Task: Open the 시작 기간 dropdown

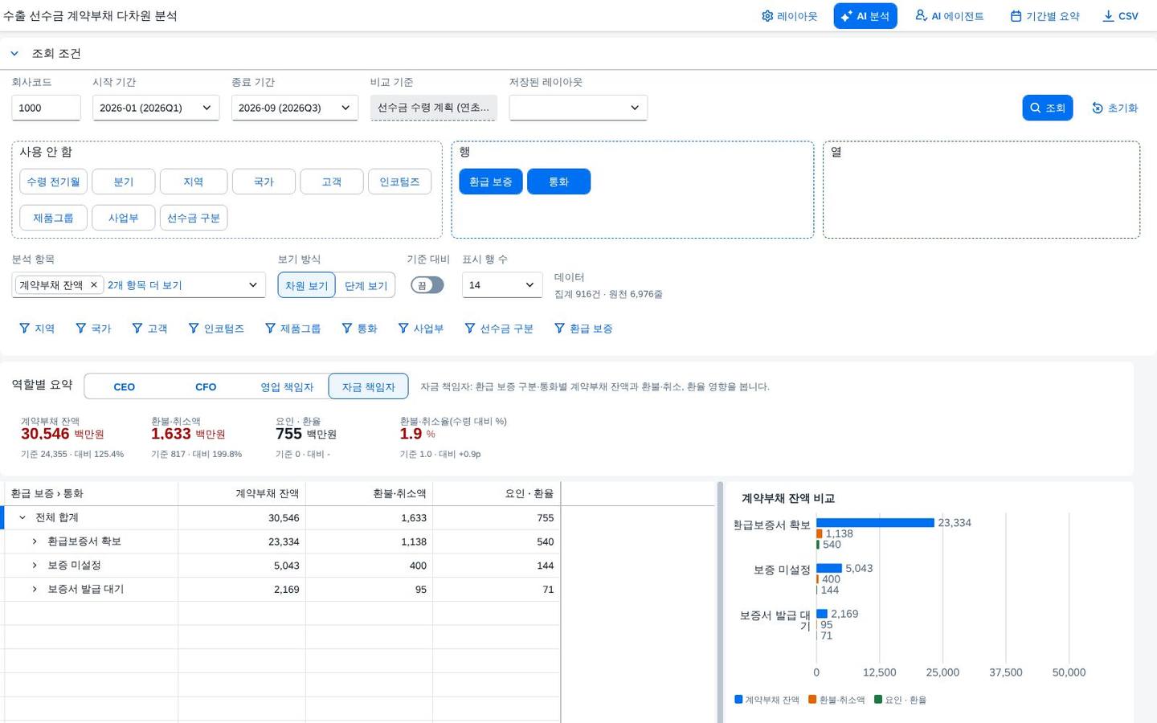Action: tap(156, 108)
